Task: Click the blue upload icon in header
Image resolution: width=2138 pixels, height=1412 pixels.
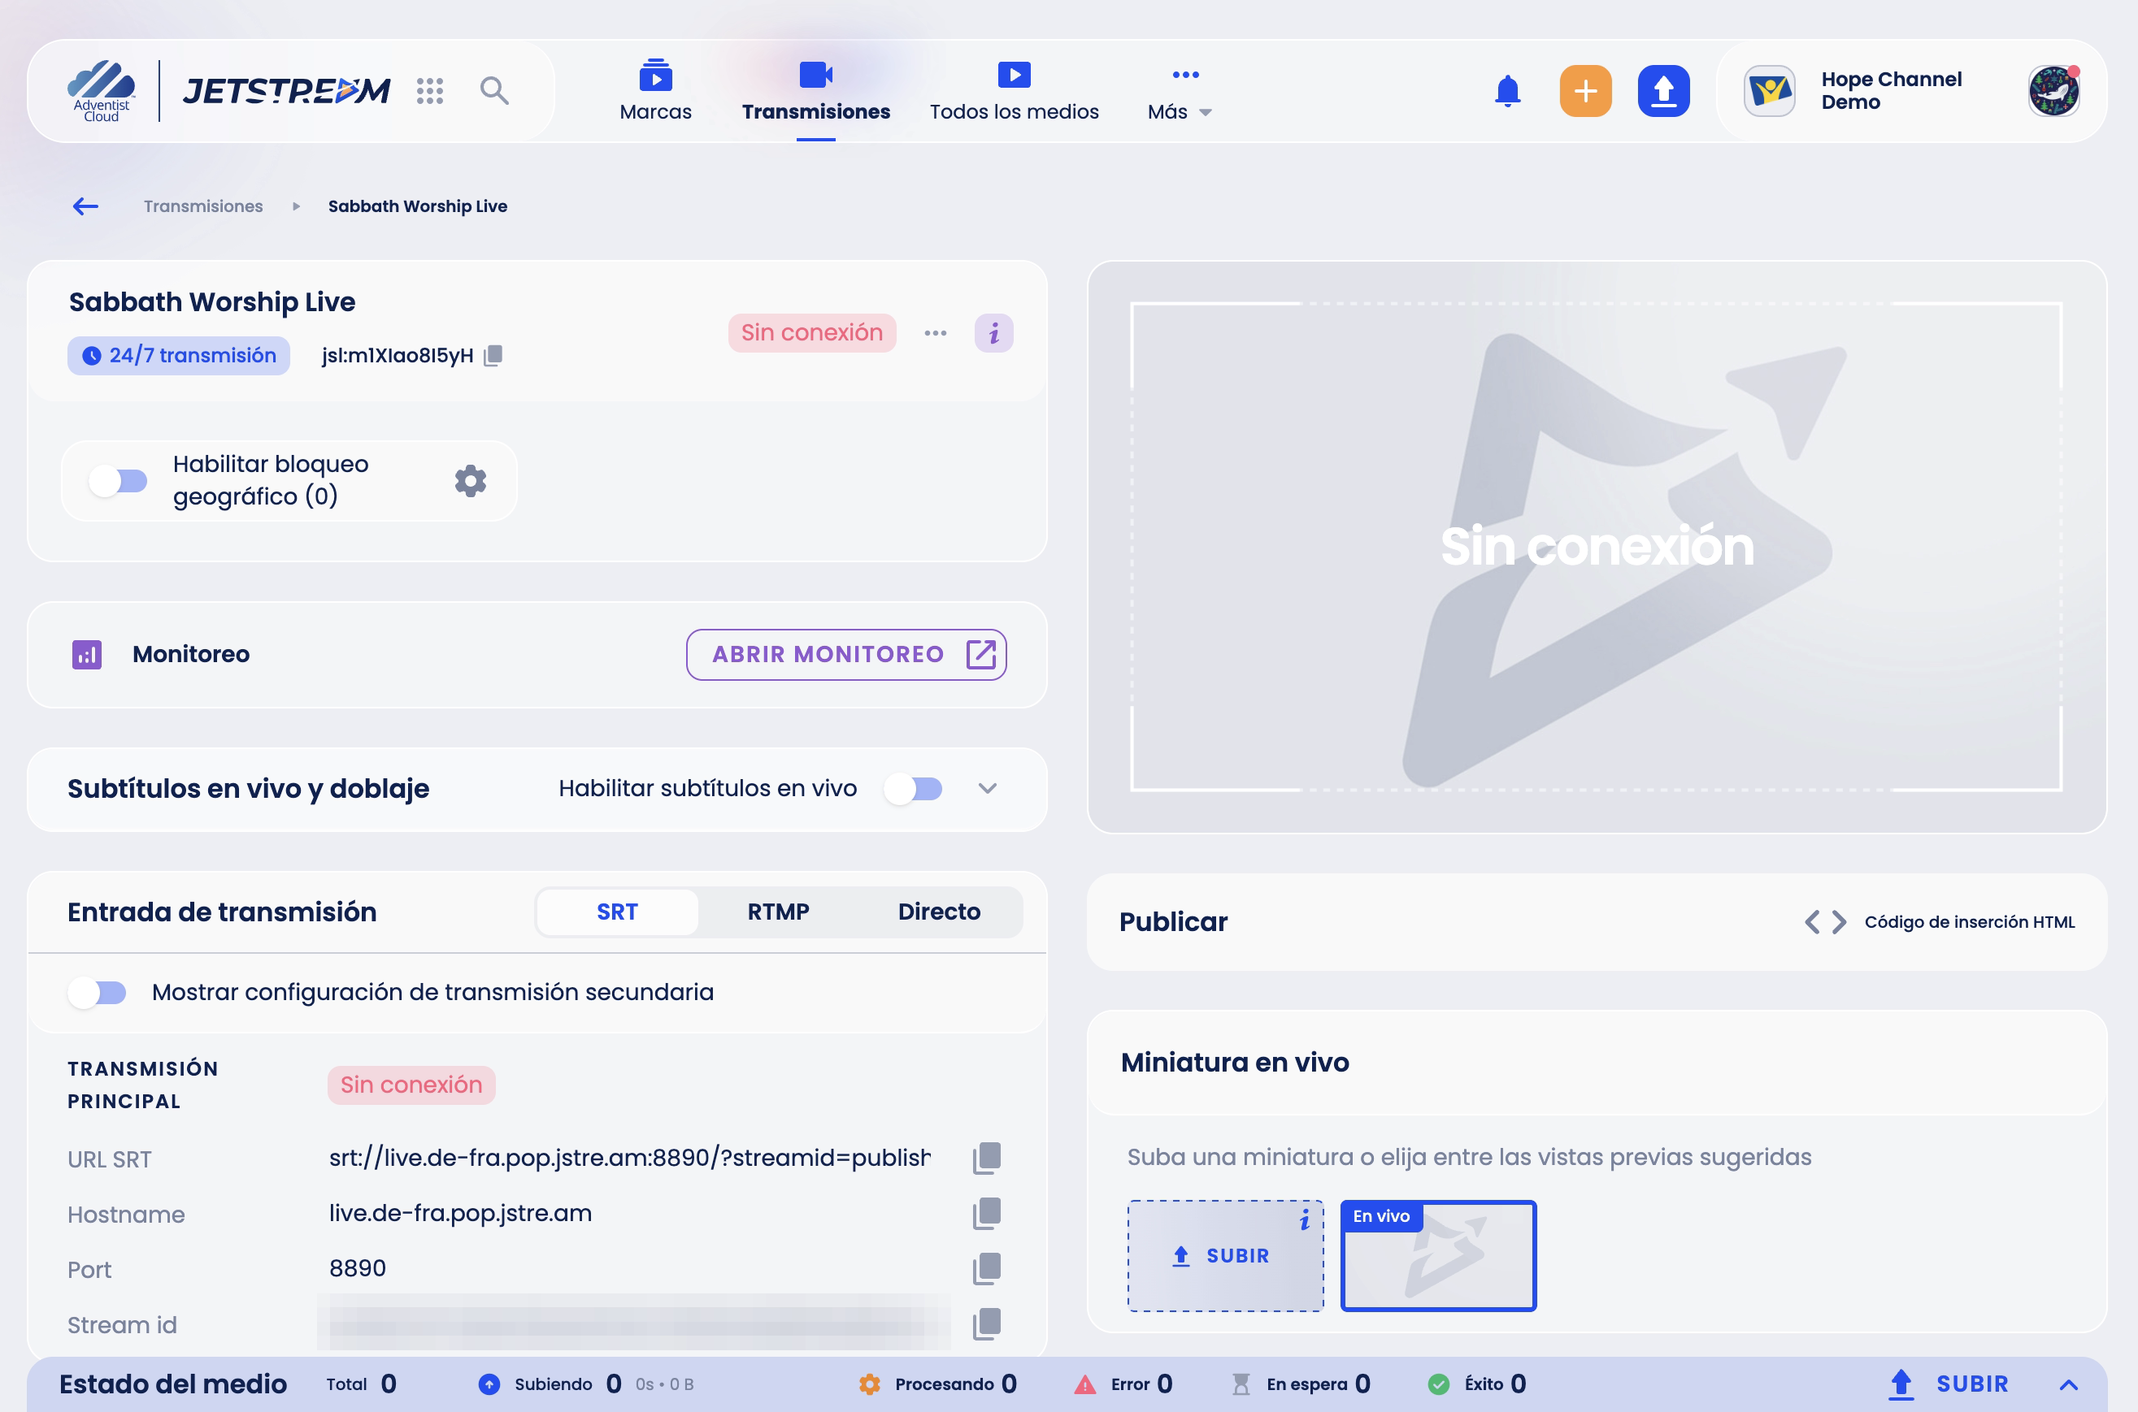Action: coord(1663,91)
